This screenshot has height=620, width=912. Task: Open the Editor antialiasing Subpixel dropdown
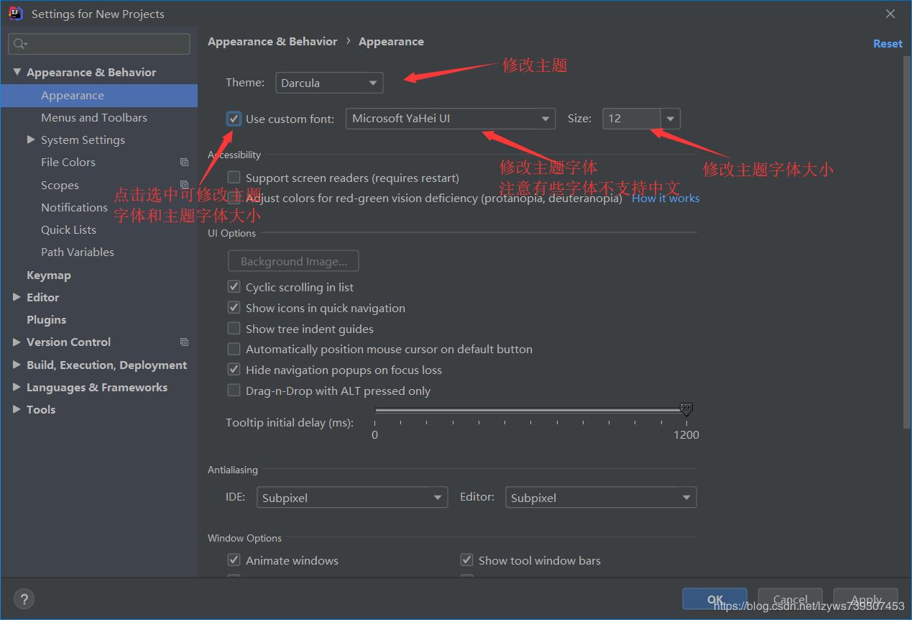coord(601,497)
